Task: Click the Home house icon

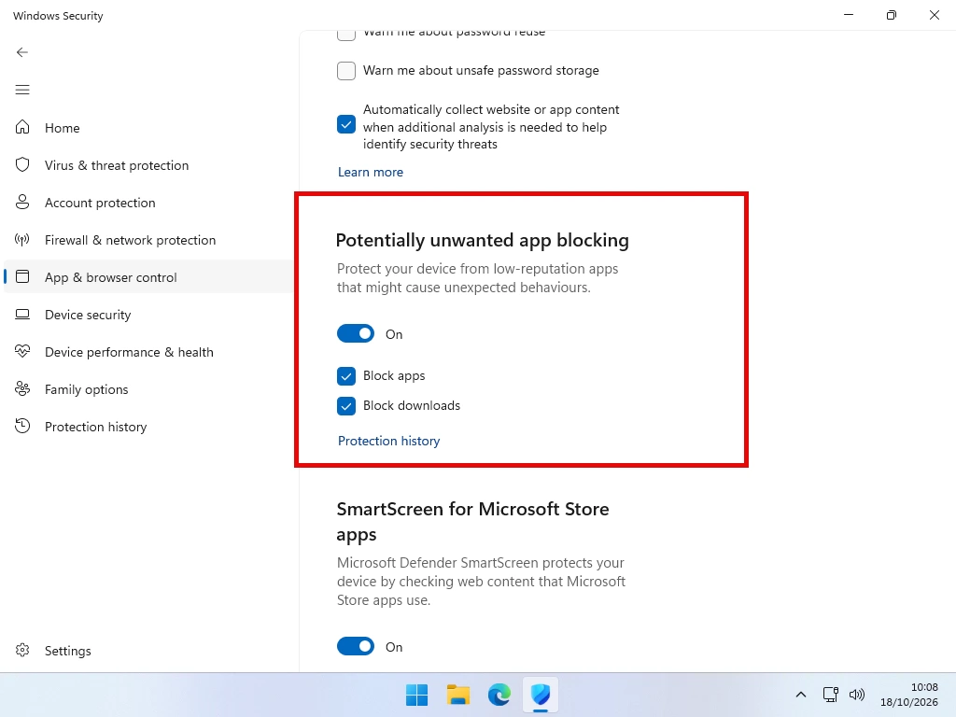Action: (x=22, y=127)
